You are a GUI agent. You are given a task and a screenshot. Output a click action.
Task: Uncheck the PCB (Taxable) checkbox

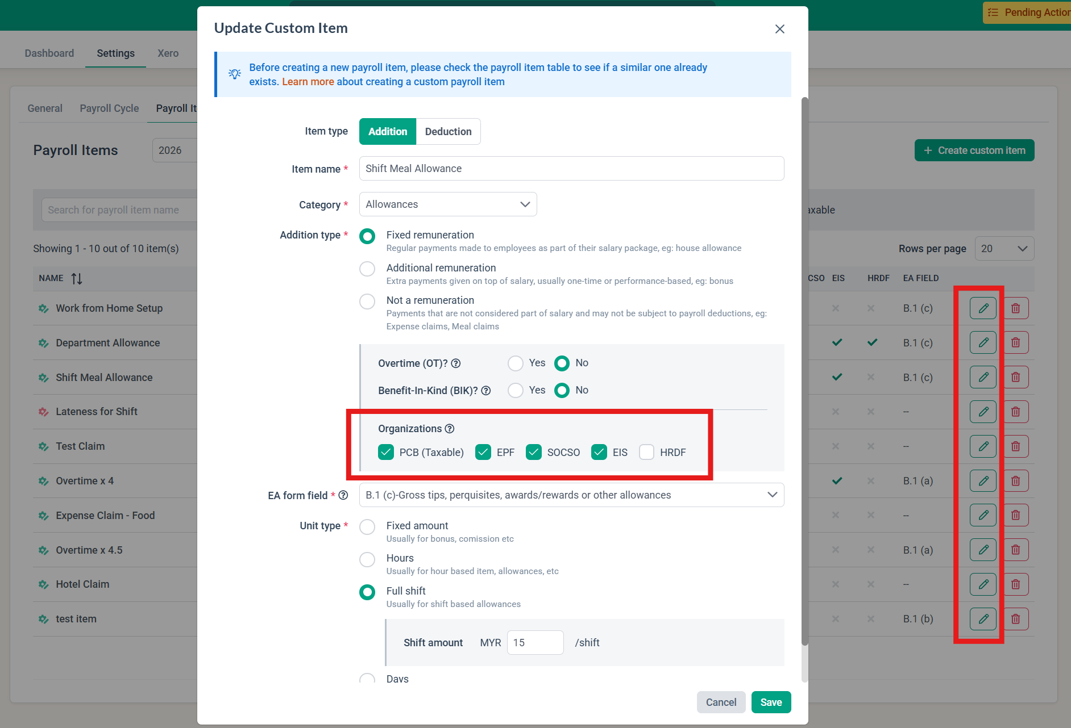click(x=386, y=452)
